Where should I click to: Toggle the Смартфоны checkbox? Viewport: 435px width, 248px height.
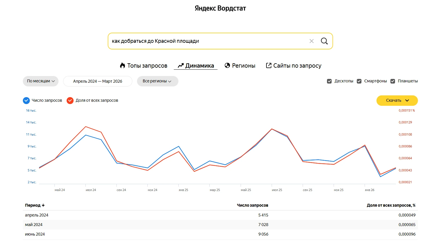359,81
